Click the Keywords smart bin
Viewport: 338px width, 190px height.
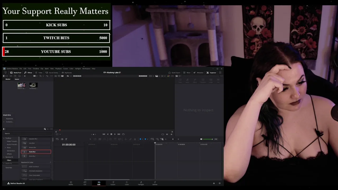point(10,119)
